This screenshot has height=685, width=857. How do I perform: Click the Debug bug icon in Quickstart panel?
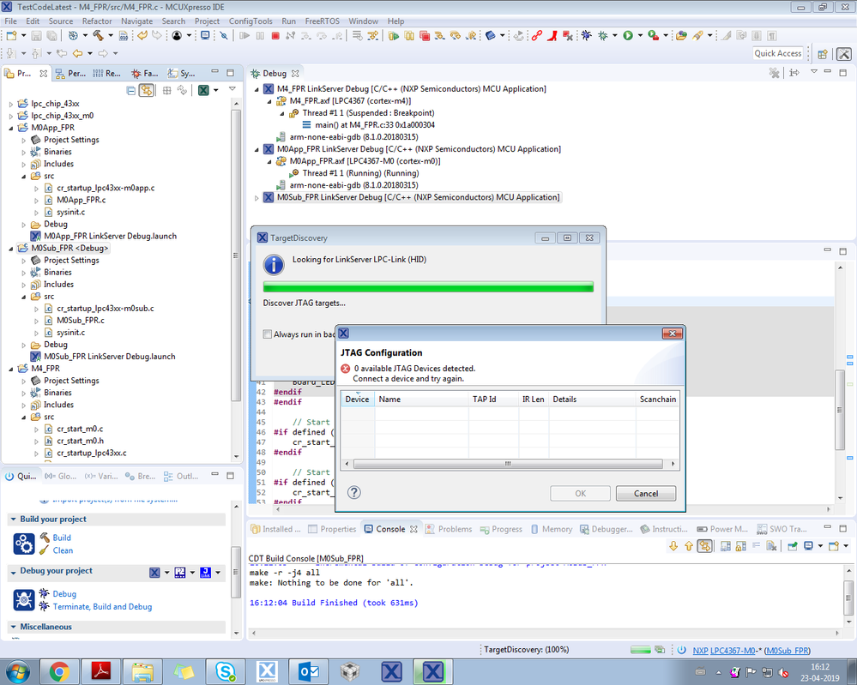(24, 600)
